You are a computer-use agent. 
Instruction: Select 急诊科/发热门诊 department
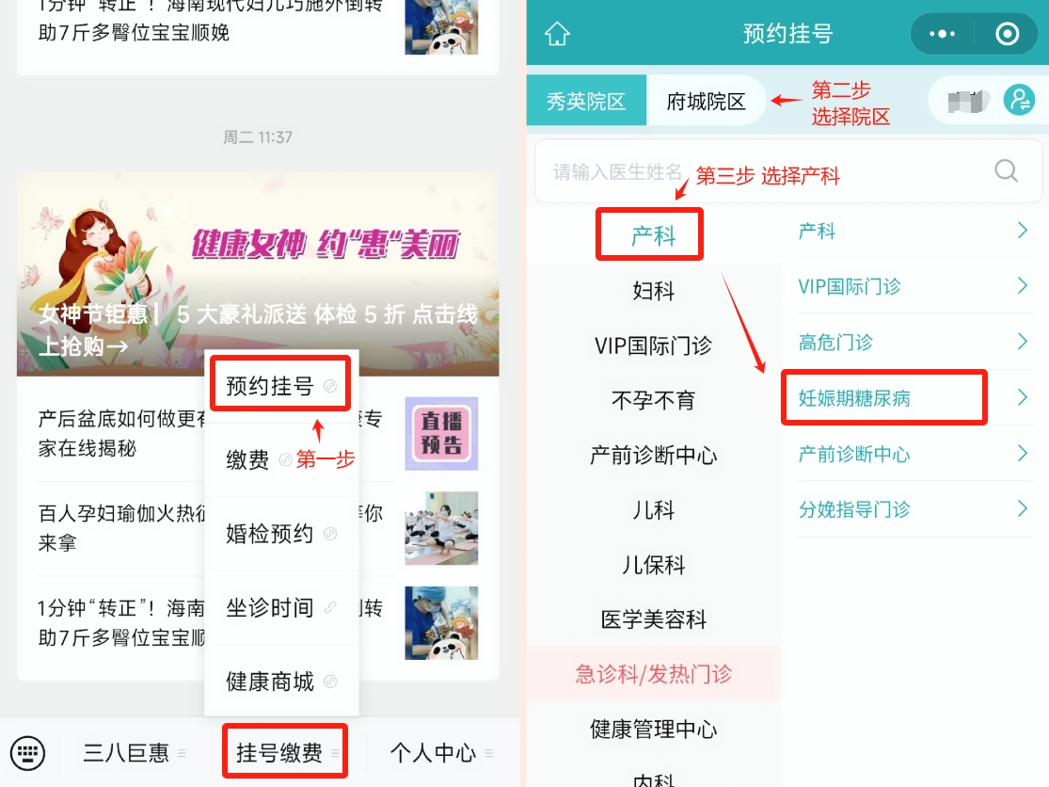[x=653, y=673]
